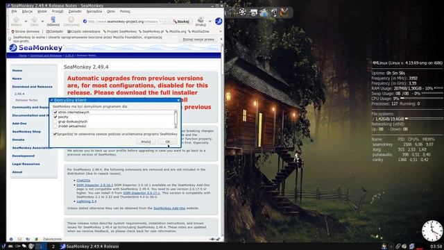Open the Lightning 5.4 link
The image size is (444, 250).
pyautogui.click(x=86, y=201)
